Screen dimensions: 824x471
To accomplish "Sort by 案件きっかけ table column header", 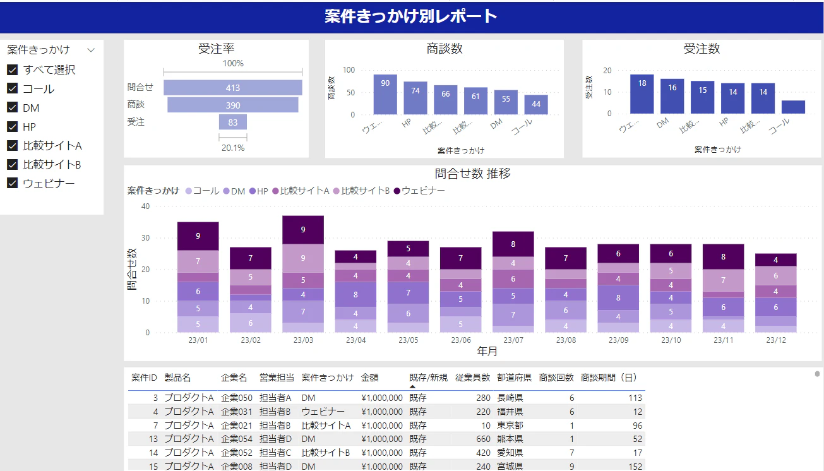I will [x=328, y=378].
